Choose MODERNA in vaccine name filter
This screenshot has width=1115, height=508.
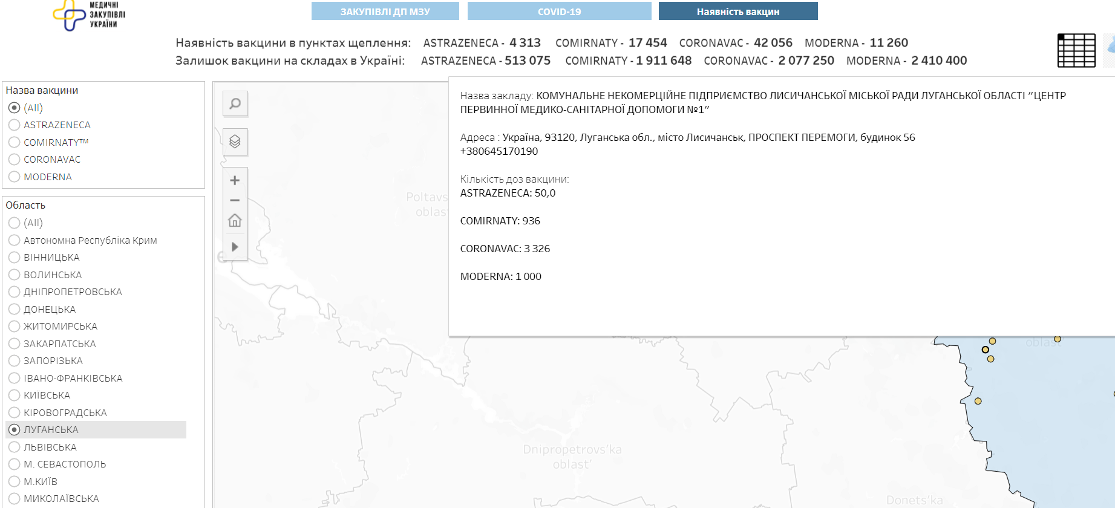pos(15,177)
